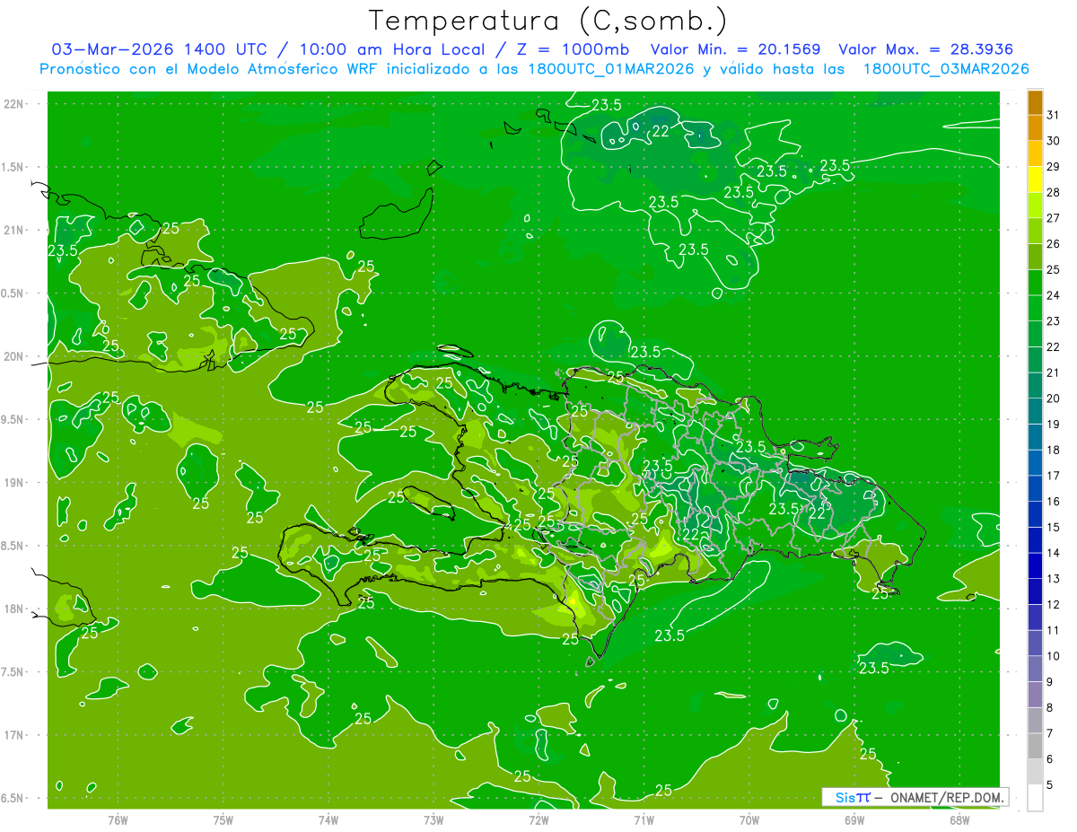The width and height of the screenshot is (1077, 832).
Task: Click the legend swatch between 17 and 18
Action: [x=1035, y=463]
